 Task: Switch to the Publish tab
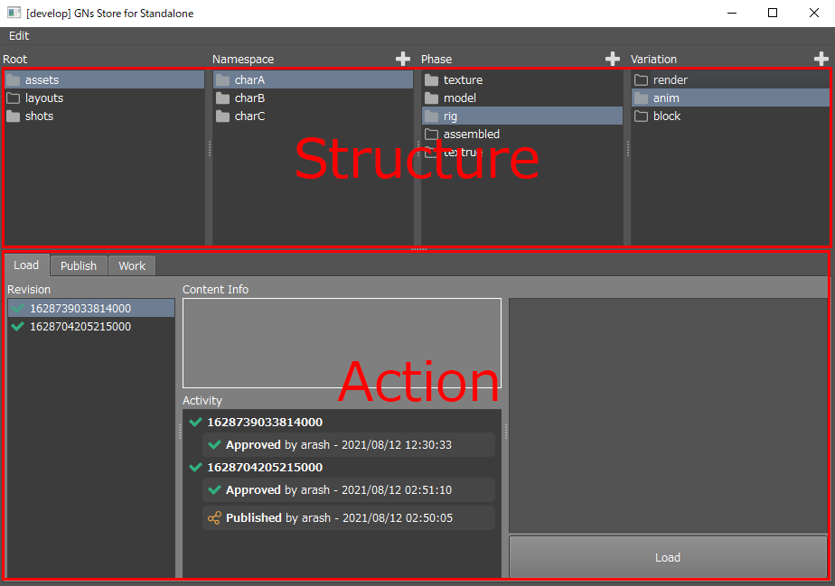click(79, 266)
